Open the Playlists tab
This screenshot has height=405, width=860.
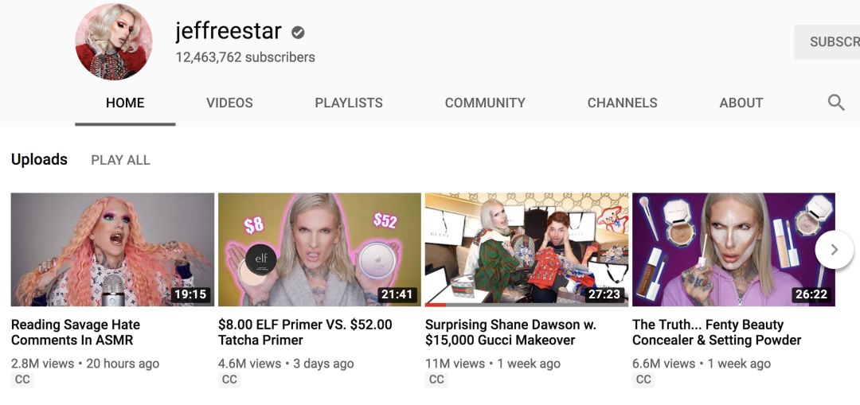pyautogui.click(x=349, y=103)
